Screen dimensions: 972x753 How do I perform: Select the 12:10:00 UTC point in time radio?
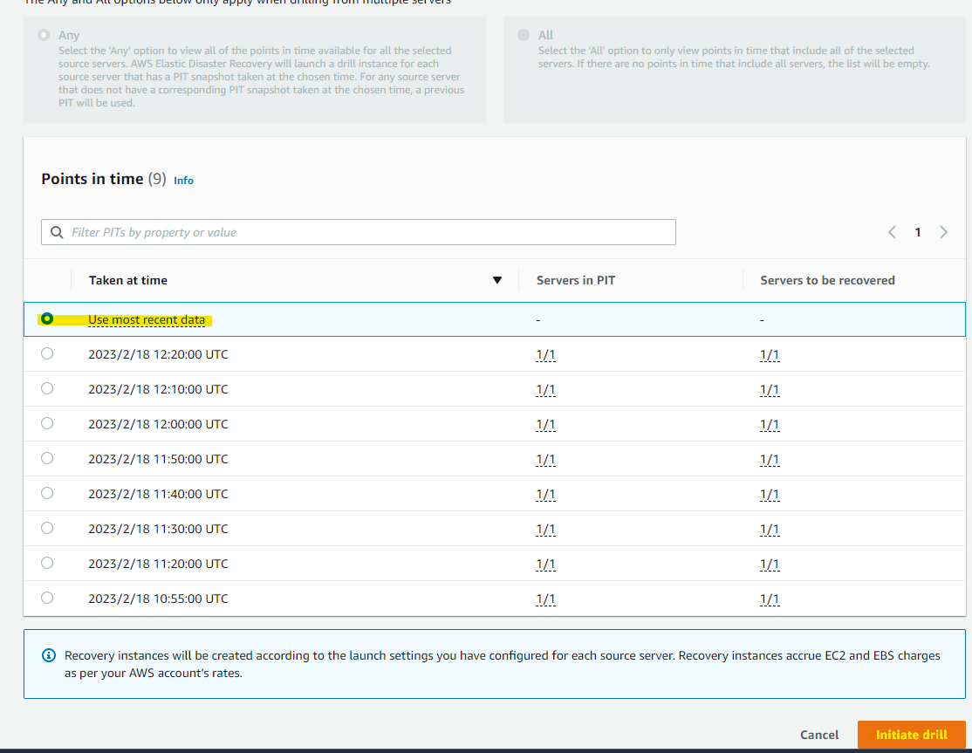tap(47, 388)
